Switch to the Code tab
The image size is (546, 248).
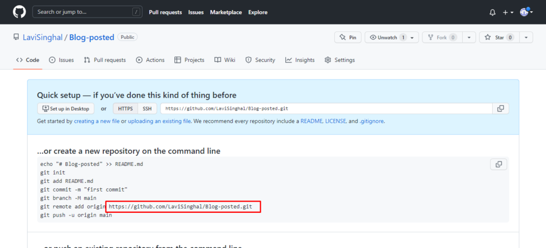[x=28, y=60]
